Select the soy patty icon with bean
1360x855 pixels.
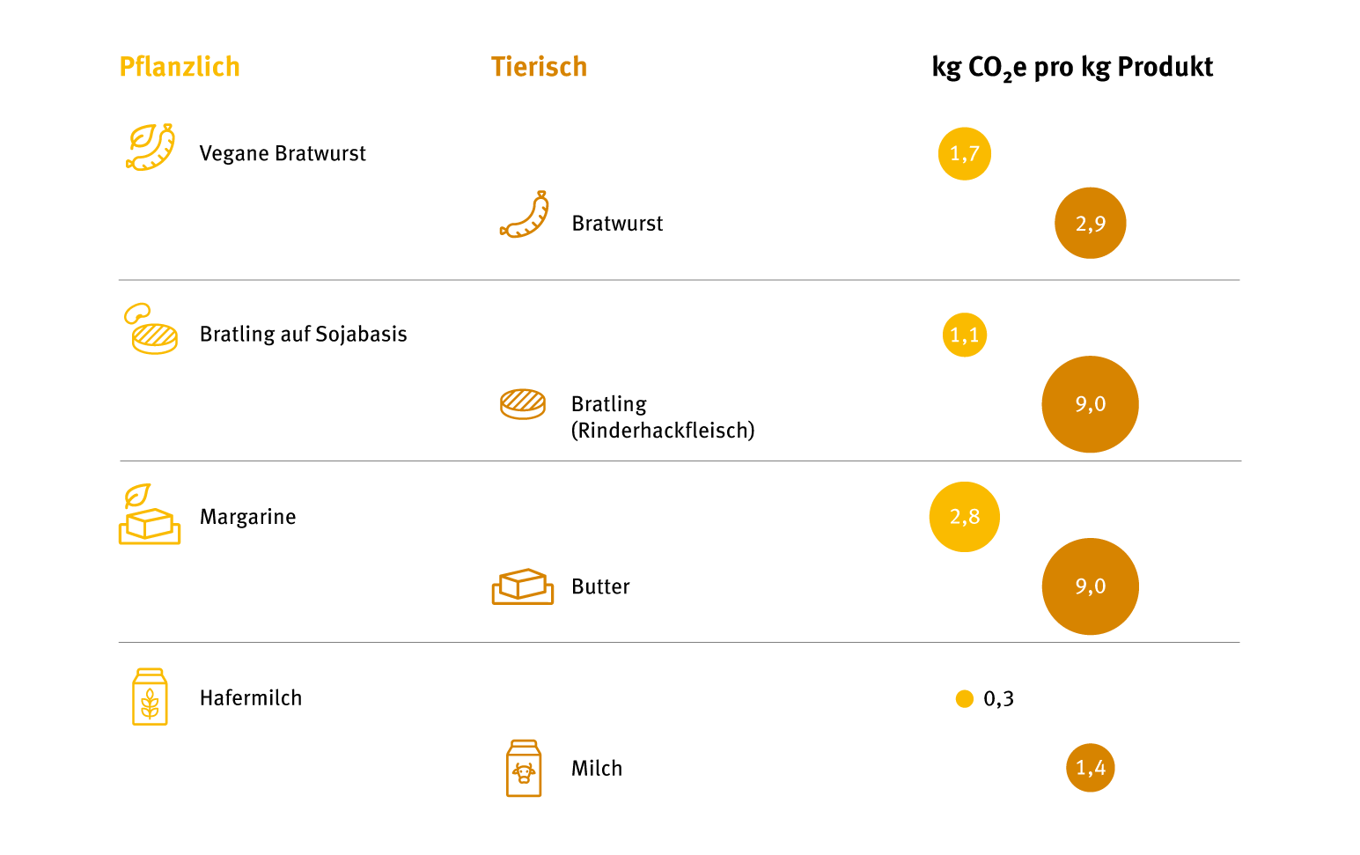(x=151, y=328)
